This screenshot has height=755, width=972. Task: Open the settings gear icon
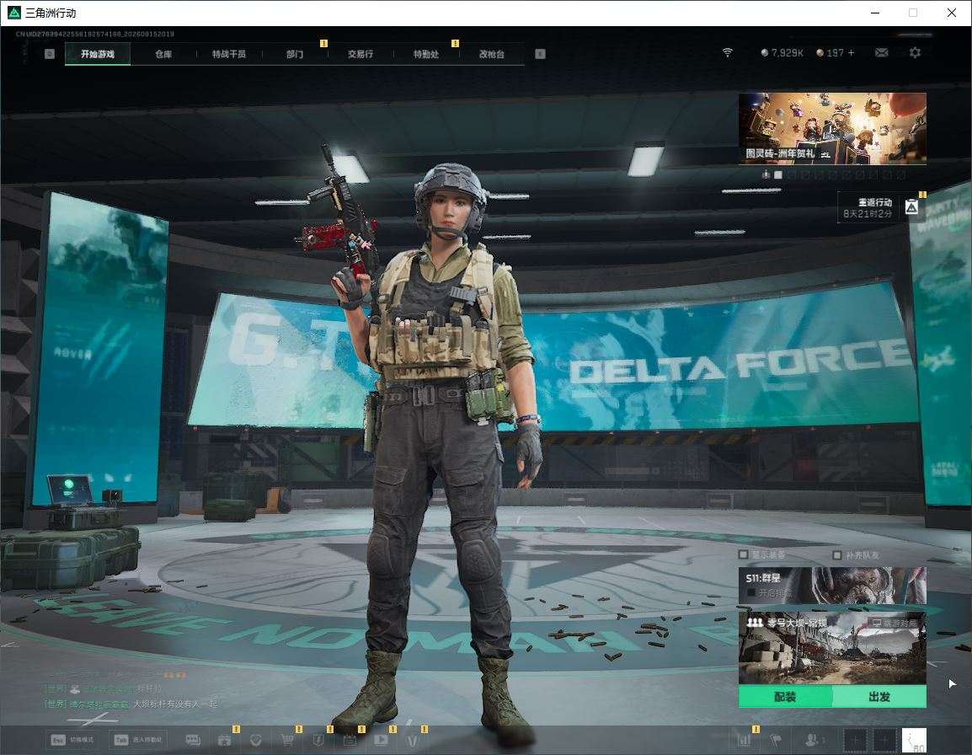915,53
